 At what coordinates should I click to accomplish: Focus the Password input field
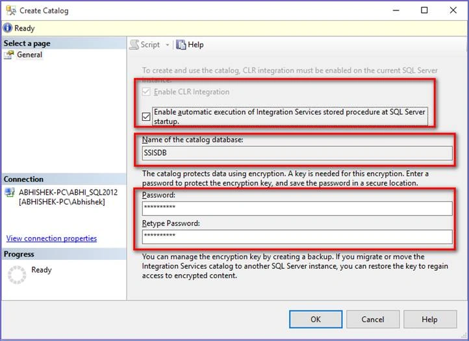(x=297, y=208)
